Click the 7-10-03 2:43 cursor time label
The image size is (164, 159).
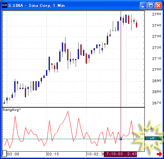(120, 154)
